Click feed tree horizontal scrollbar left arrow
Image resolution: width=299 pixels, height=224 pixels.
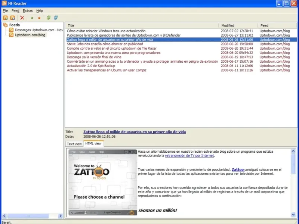(x=4, y=216)
